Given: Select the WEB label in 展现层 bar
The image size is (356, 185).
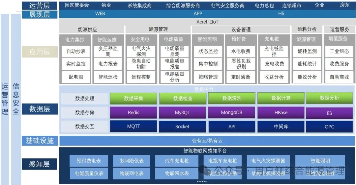Looking at the screenshot, I should point(100,13).
